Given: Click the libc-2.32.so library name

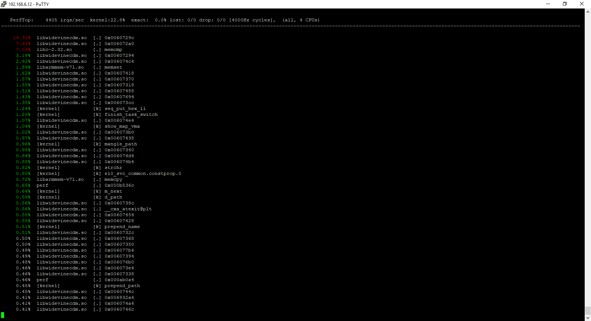Looking at the screenshot, I should click(54, 49).
